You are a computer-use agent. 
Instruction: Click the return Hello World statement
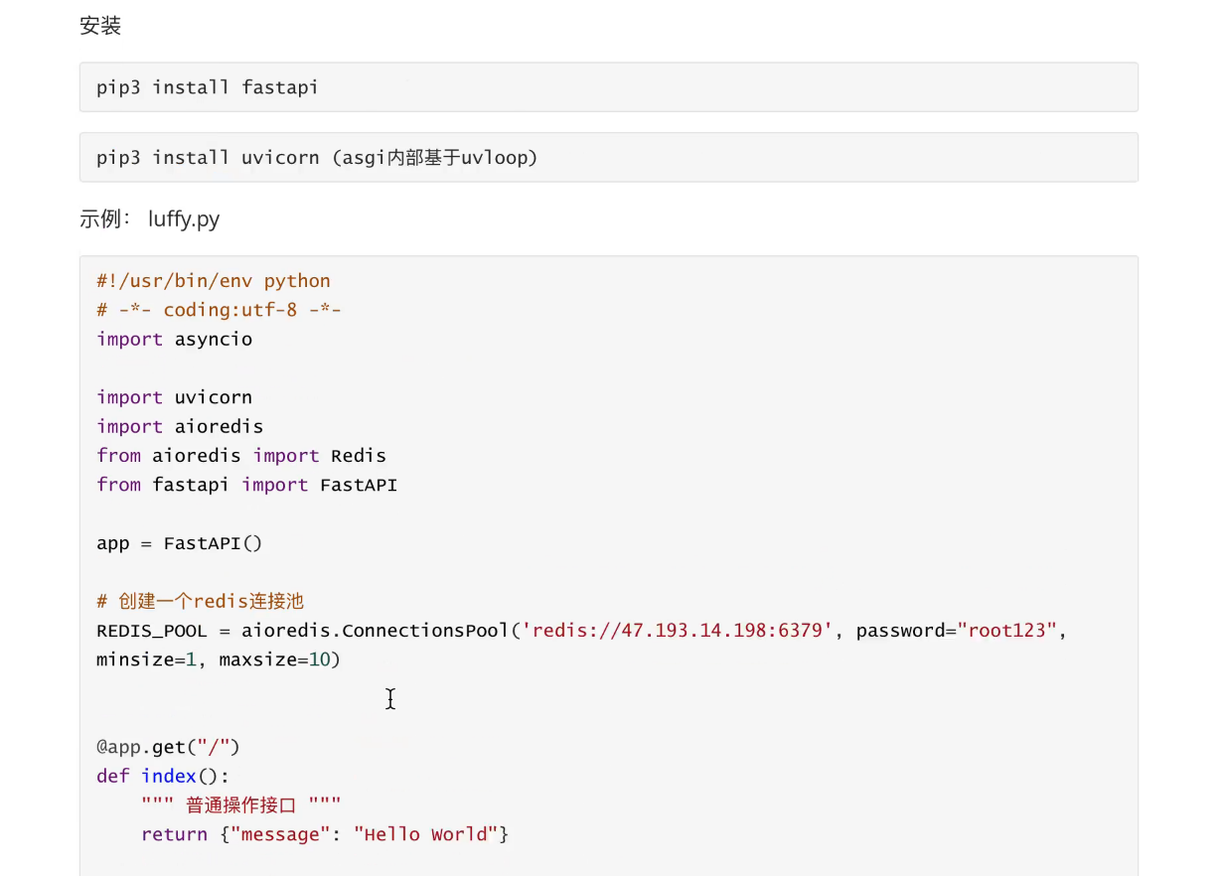(x=325, y=834)
